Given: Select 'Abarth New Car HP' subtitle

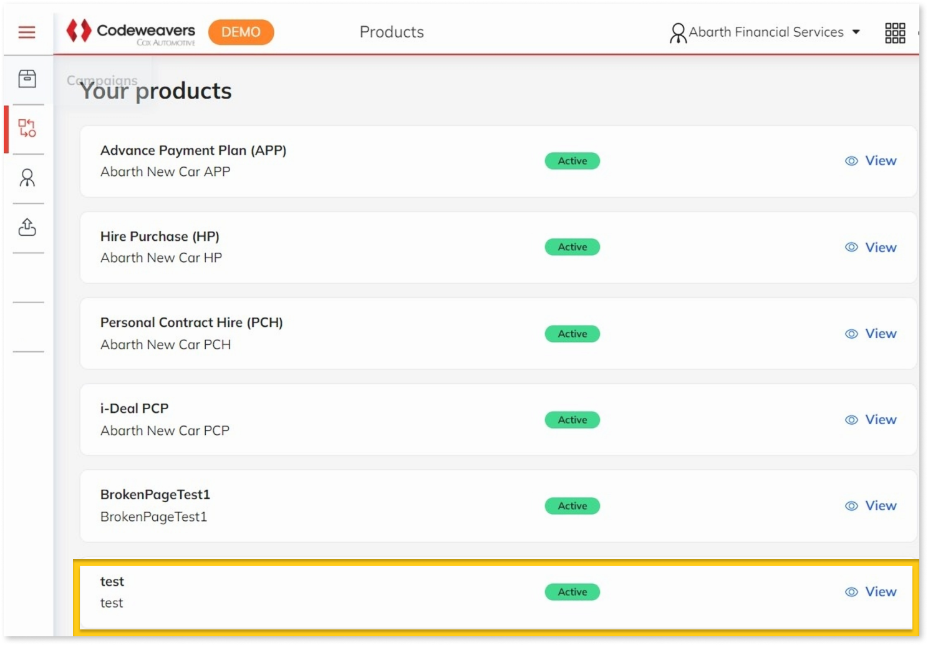Looking at the screenshot, I should click(x=161, y=258).
